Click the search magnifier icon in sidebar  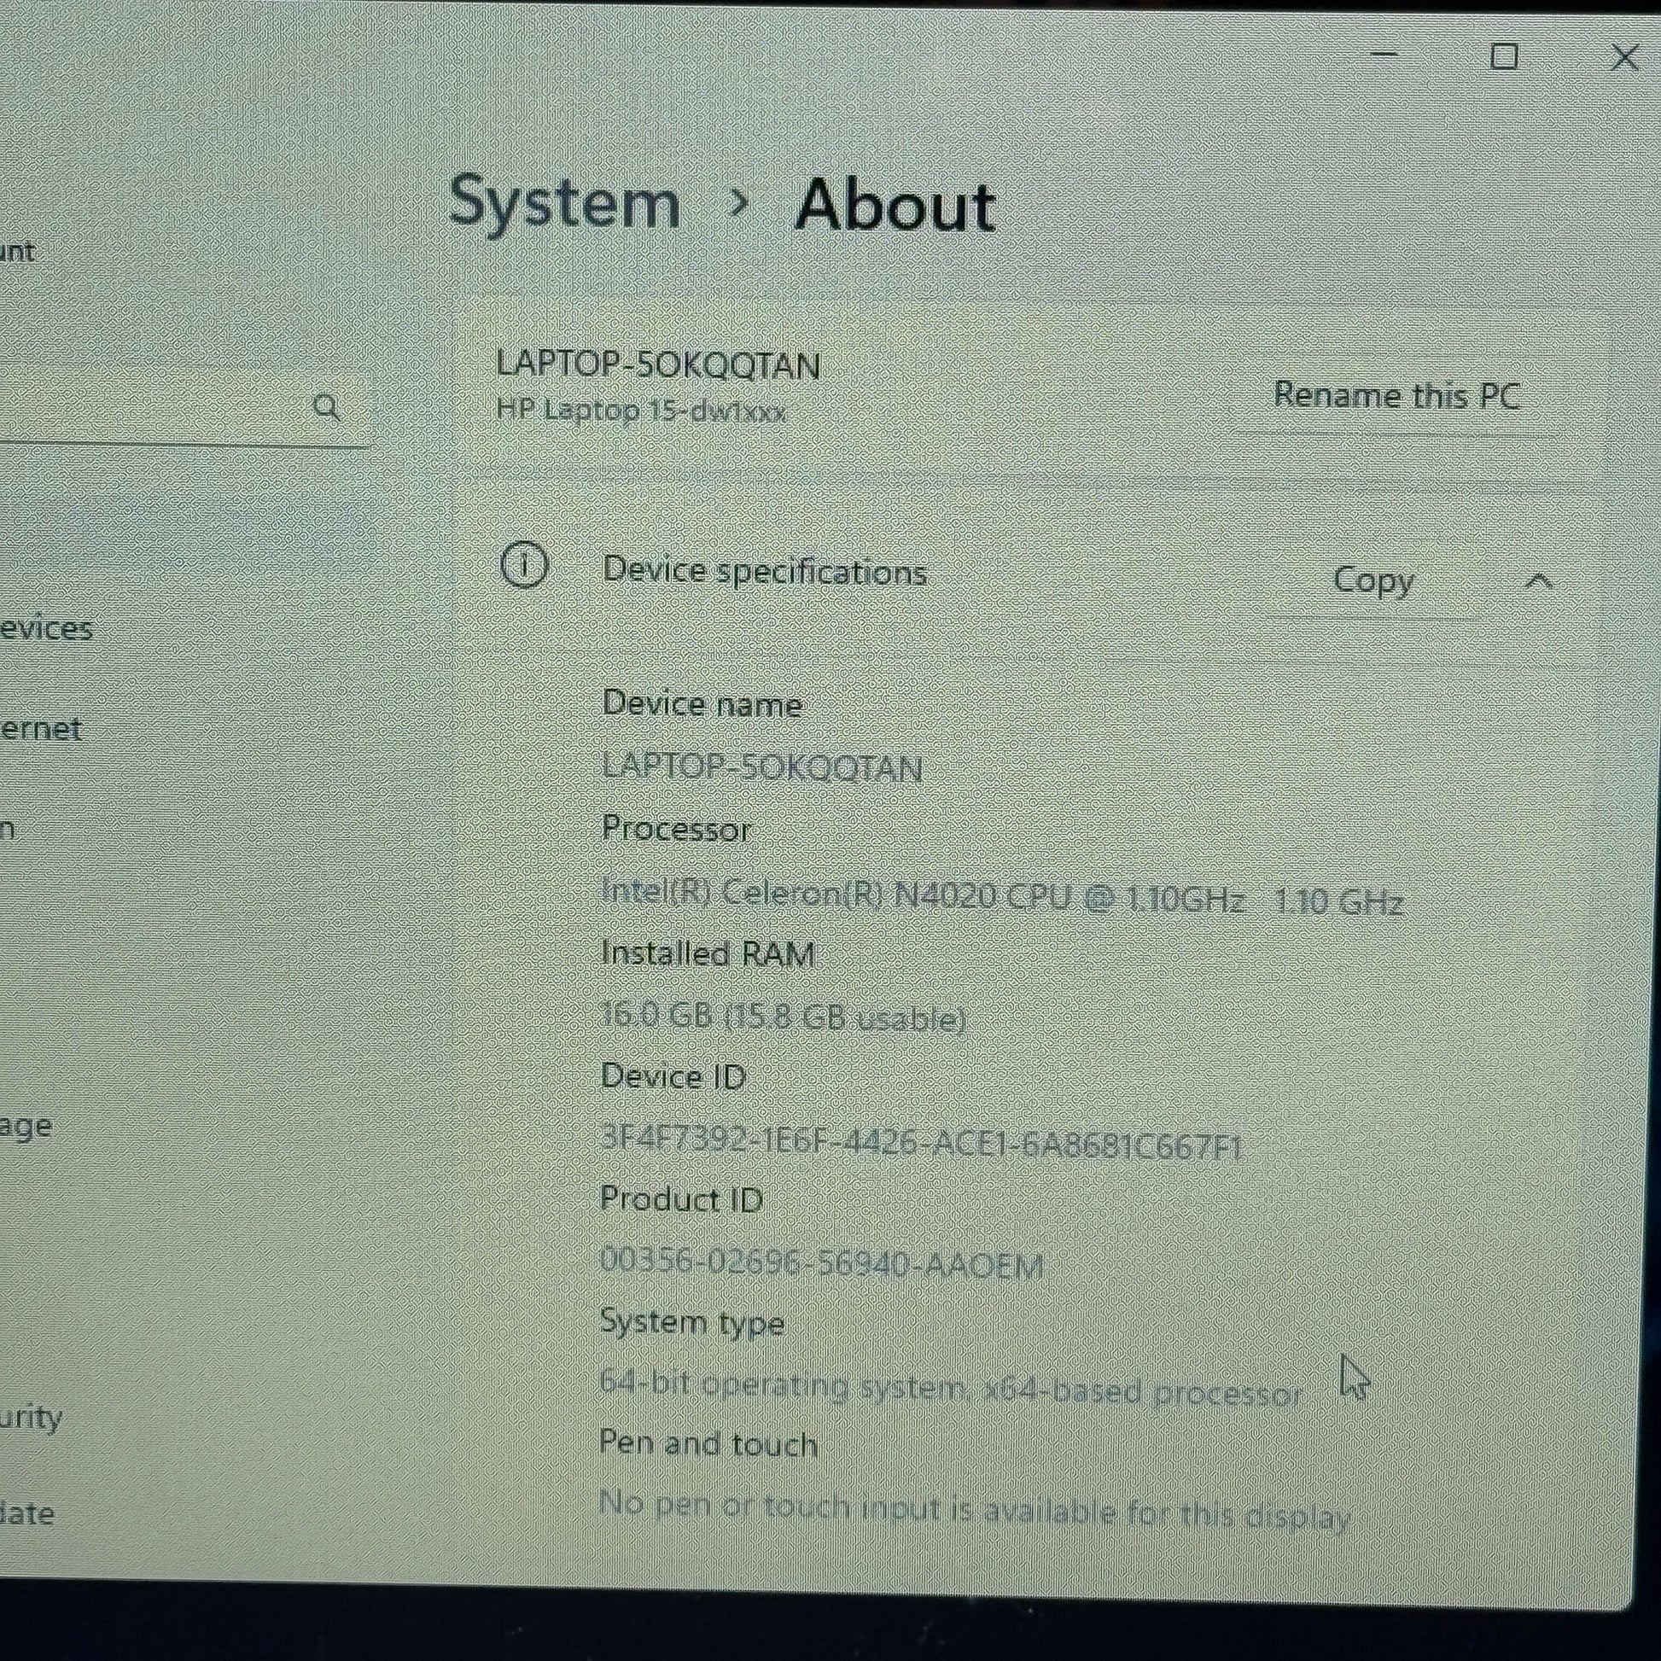pyautogui.click(x=326, y=406)
